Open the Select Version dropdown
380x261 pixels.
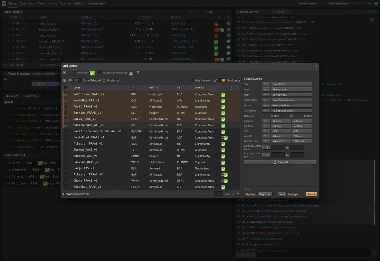point(291,105)
